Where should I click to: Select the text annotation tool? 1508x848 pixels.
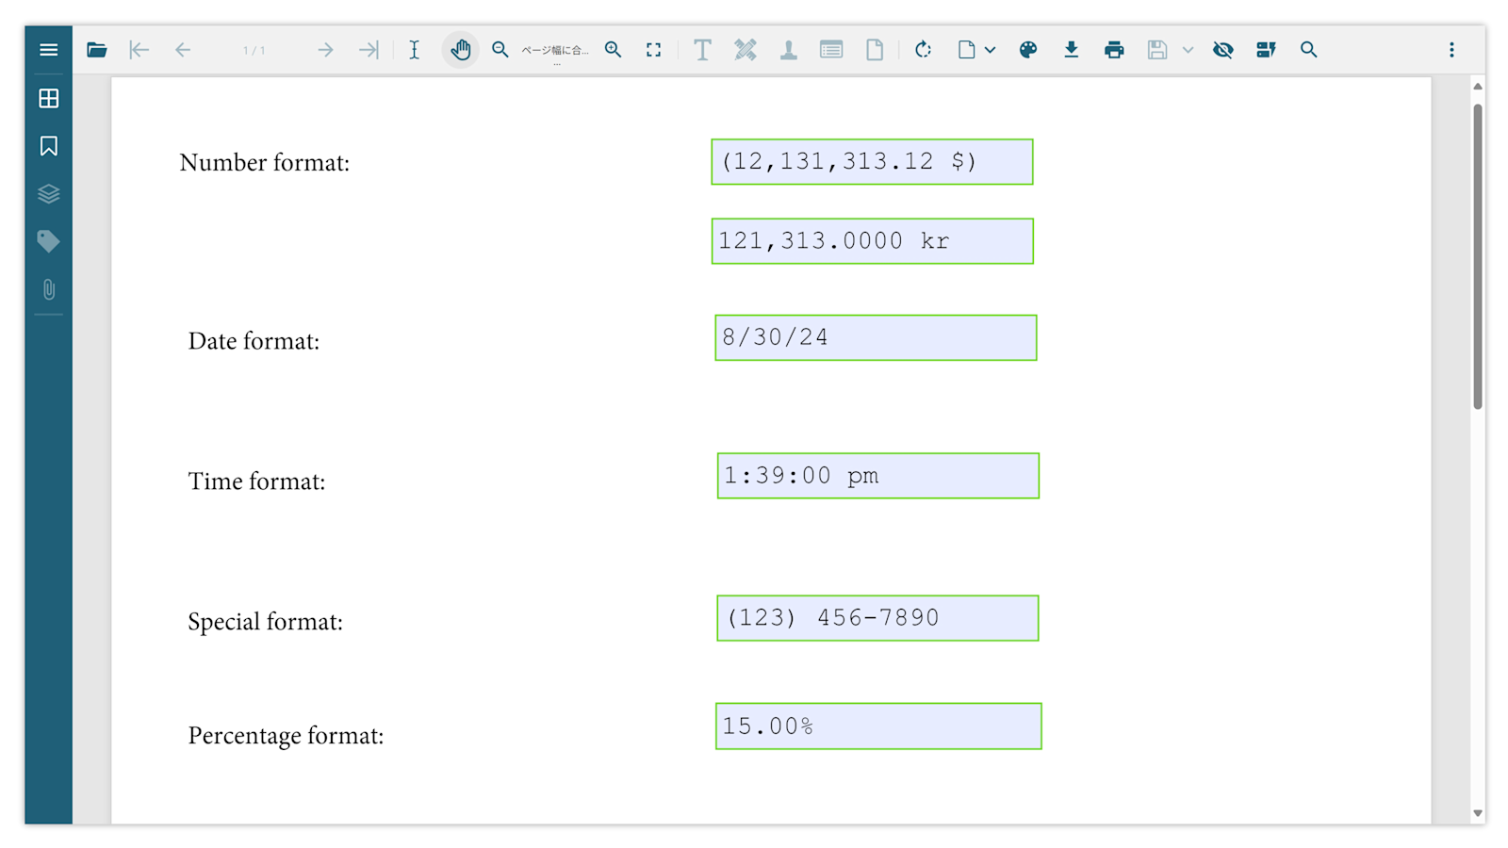[x=702, y=50]
